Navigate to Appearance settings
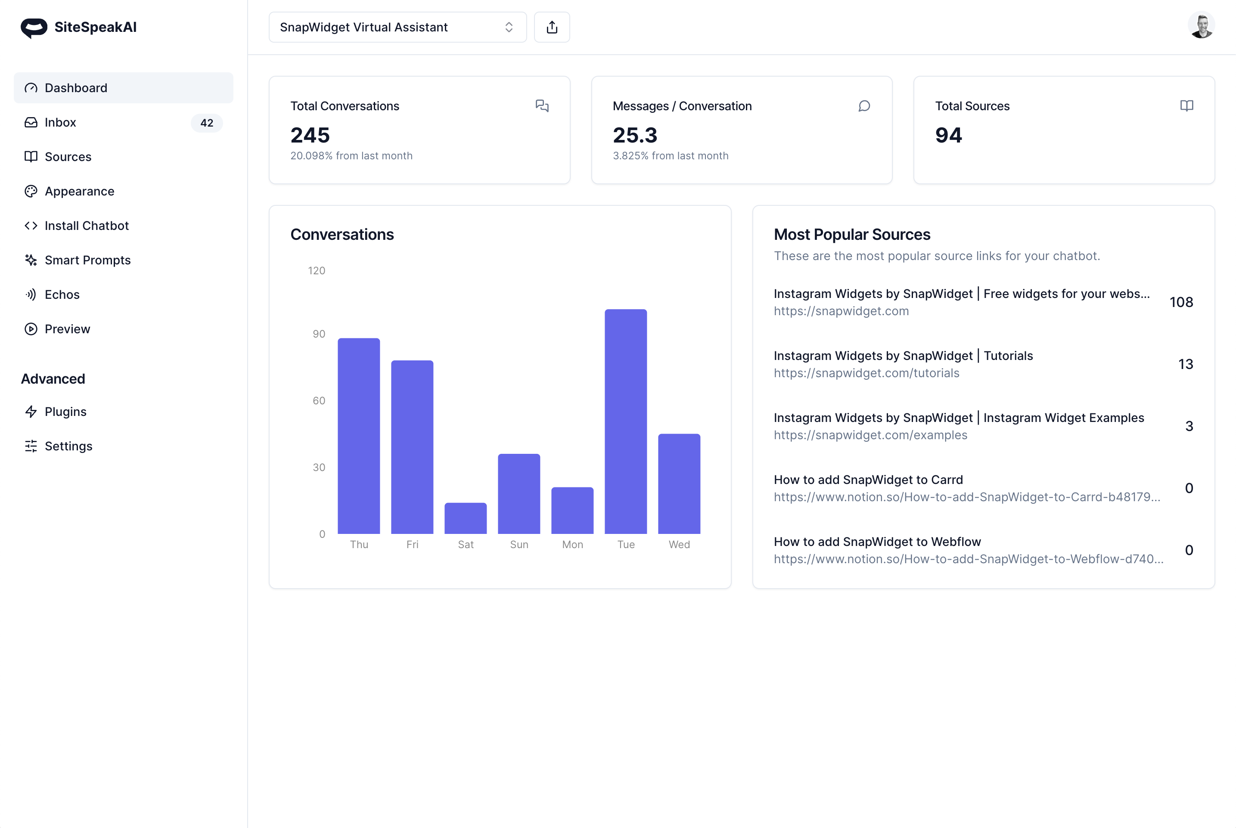Viewport: 1236px width, 828px height. pos(79,191)
